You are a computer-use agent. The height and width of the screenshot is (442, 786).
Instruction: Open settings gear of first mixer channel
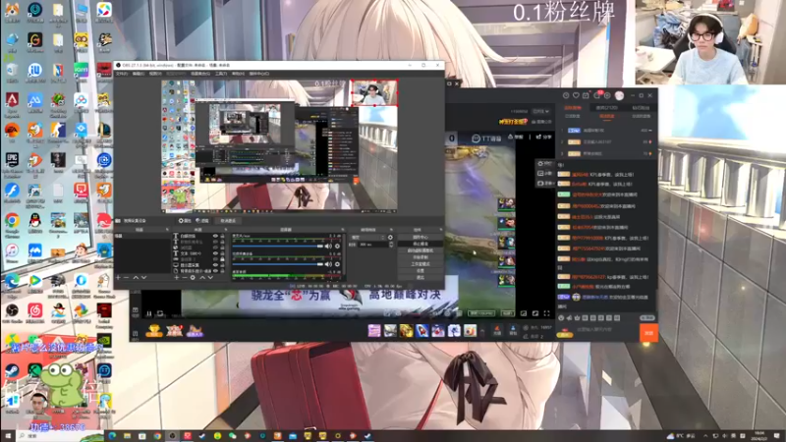(x=337, y=247)
